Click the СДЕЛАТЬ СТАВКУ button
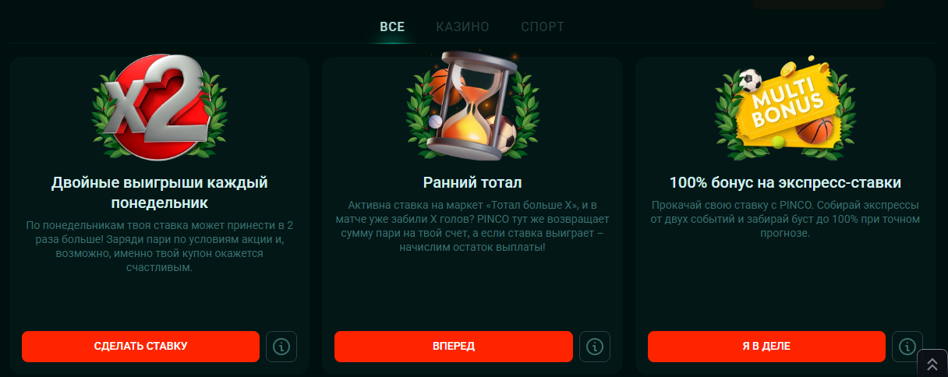 click(140, 347)
